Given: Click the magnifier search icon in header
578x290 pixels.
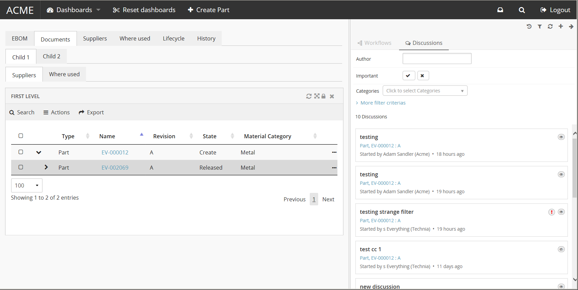Looking at the screenshot, I should coord(522,10).
